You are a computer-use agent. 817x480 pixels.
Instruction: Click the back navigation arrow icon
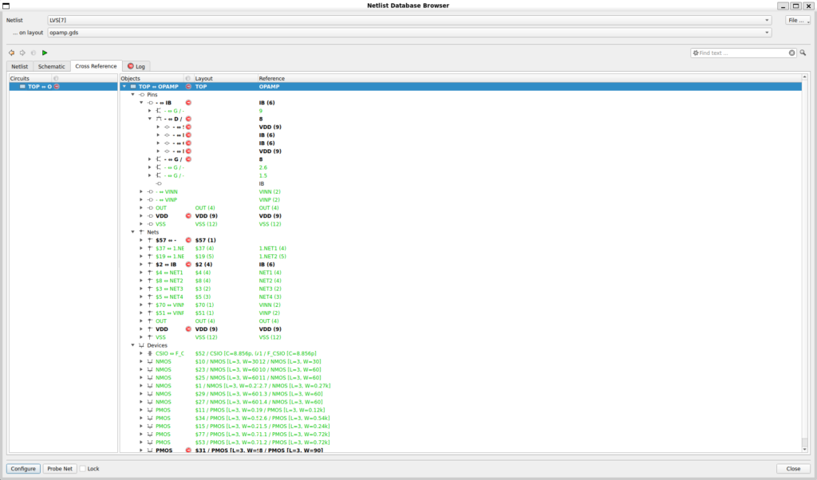click(12, 53)
